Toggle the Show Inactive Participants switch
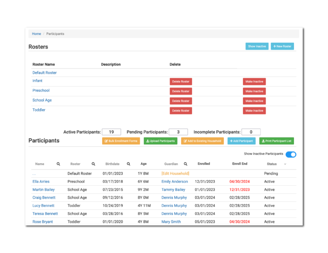This screenshot has height=253, width=328. tap(290, 154)
